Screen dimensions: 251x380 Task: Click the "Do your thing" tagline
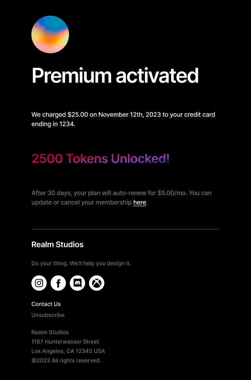[81, 263]
